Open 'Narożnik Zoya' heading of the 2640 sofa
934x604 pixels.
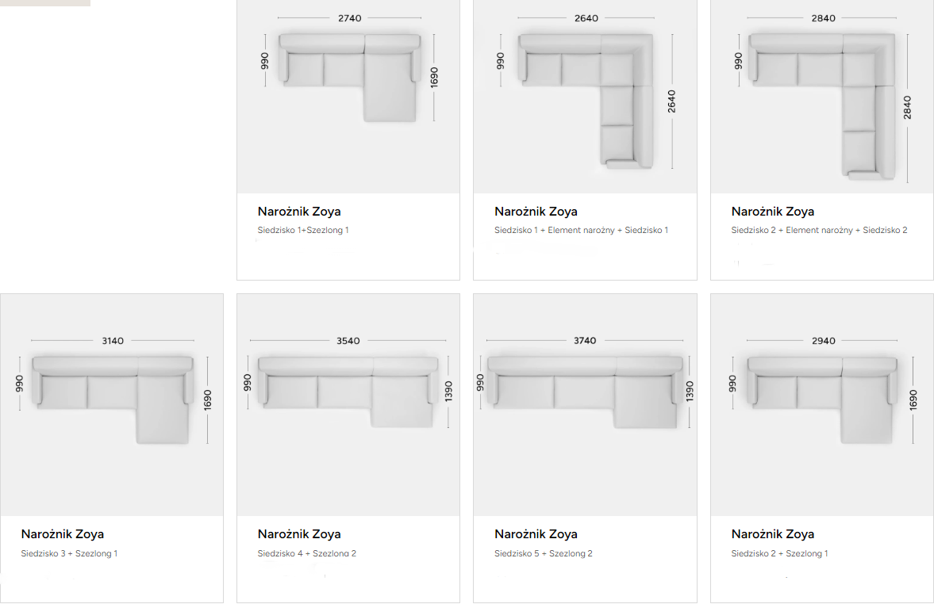coord(536,212)
